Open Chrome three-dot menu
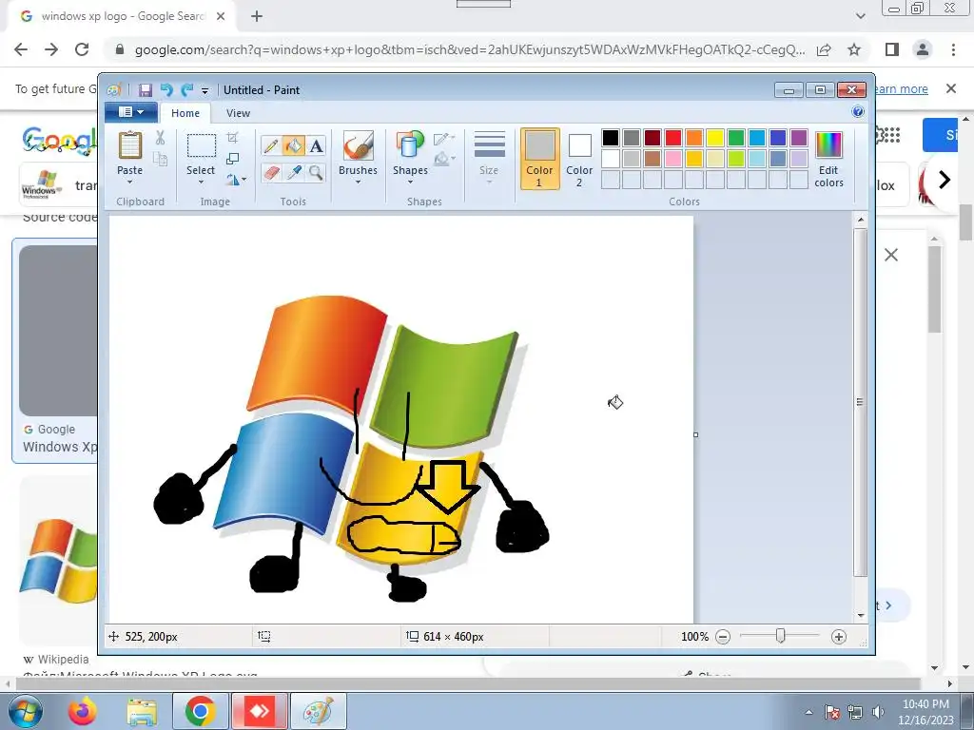Image resolution: width=974 pixels, height=730 pixels. (953, 49)
